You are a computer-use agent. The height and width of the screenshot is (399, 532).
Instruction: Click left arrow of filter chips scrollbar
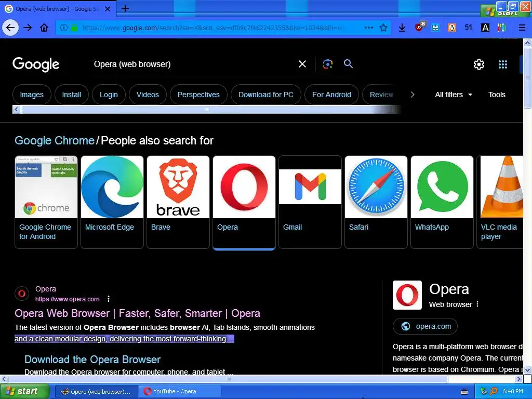[16, 110]
